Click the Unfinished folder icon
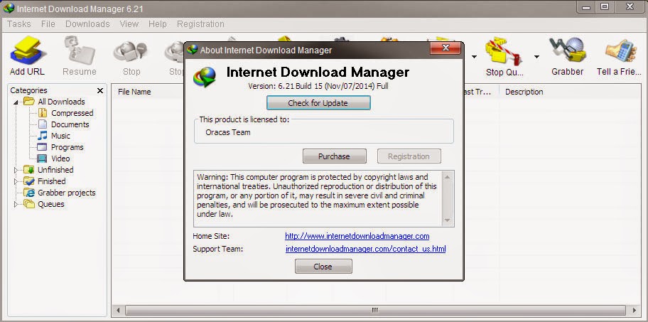Screen dimensions: 648x322 pyautogui.click(x=29, y=170)
